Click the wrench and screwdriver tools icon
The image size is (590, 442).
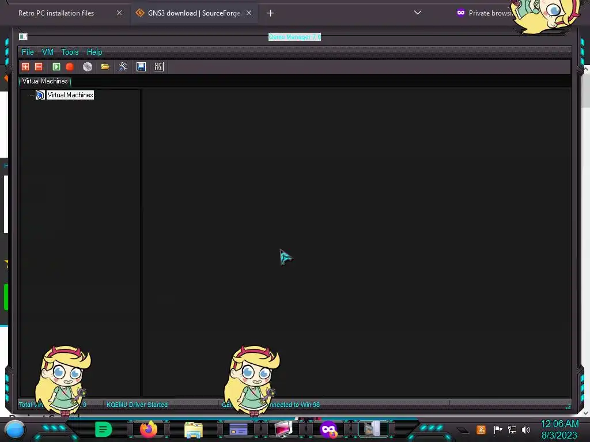[x=123, y=67]
